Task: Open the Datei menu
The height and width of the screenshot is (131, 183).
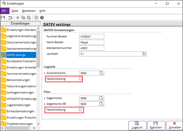Action: click(15, 11)
